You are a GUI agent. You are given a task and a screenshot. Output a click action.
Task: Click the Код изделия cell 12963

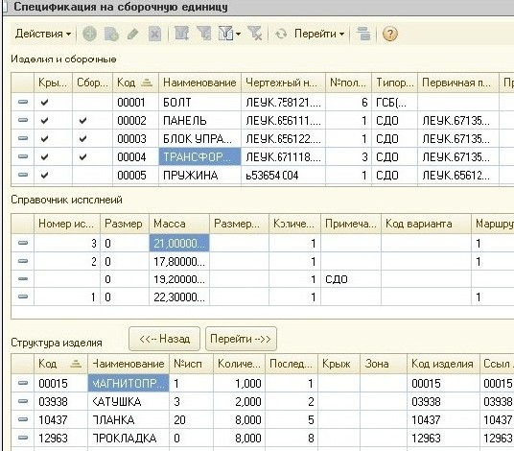(x=443, y=438)
